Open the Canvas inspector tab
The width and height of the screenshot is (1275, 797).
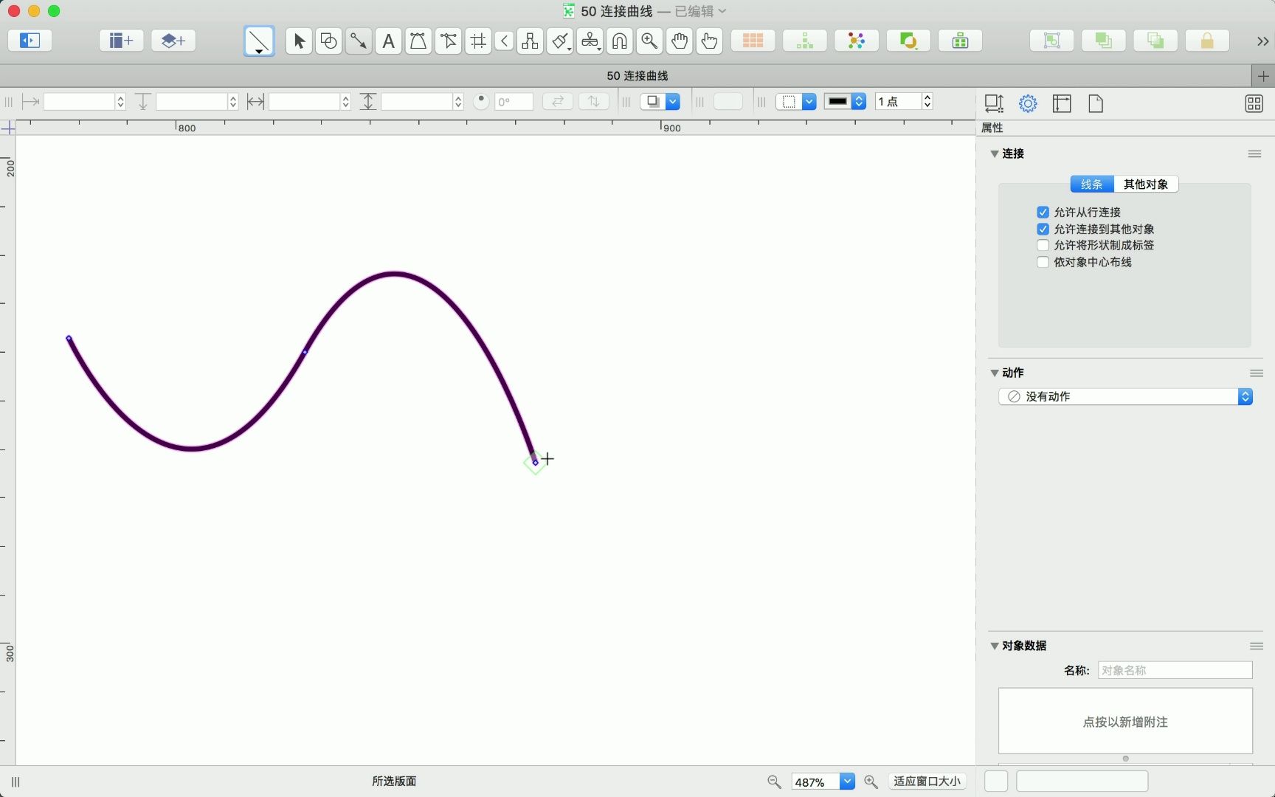tap(1062, 103)
